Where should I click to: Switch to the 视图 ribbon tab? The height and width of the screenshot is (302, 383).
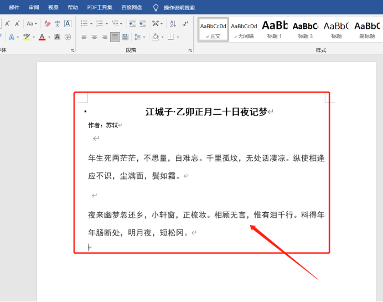pyautogui.click(x=53, y=8)
